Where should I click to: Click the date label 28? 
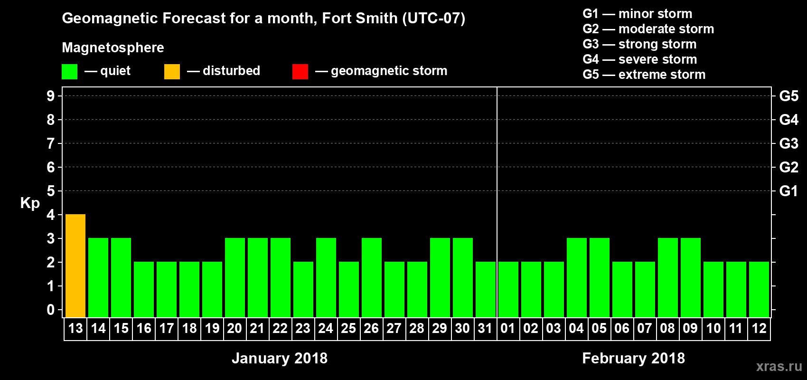point(417,329)
